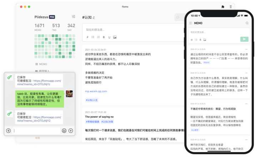This screenshot has width=257, height=157.
Task: Click the PRO badge beside Plidezus
Action: [x=52, y=17]
